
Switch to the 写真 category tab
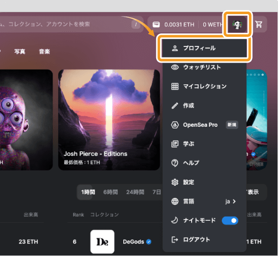point(20,52)
